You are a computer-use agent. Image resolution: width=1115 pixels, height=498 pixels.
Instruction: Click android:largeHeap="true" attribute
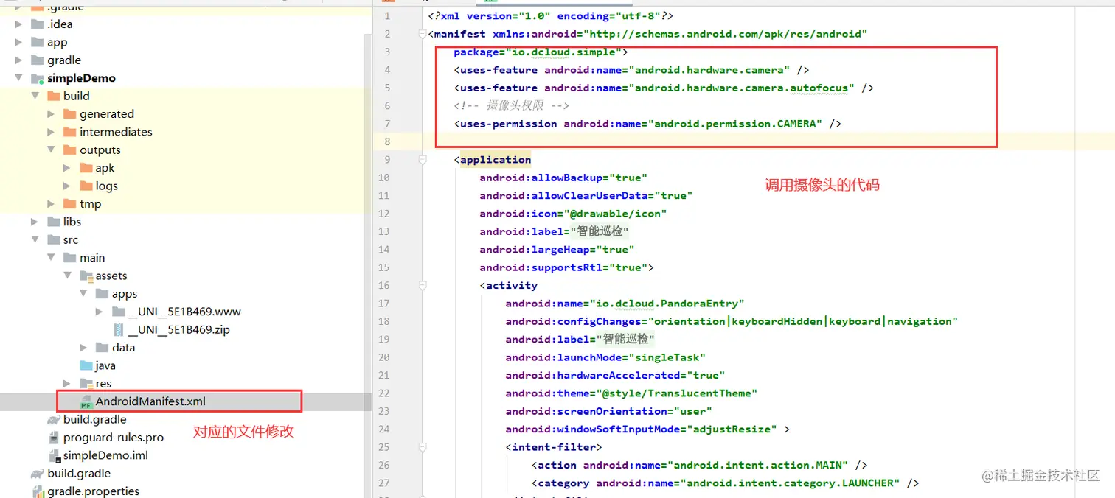click(557, 250)
